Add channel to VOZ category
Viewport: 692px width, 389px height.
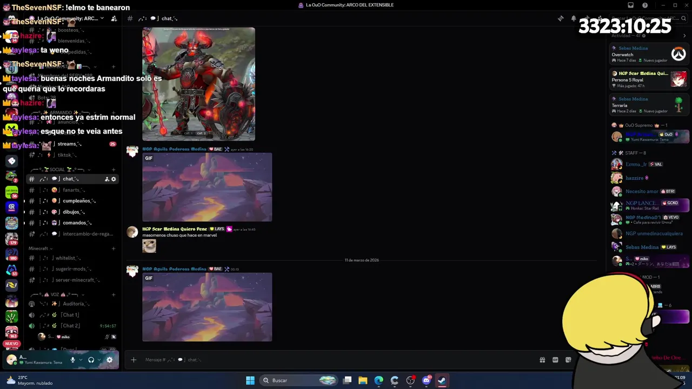point(114,294)
